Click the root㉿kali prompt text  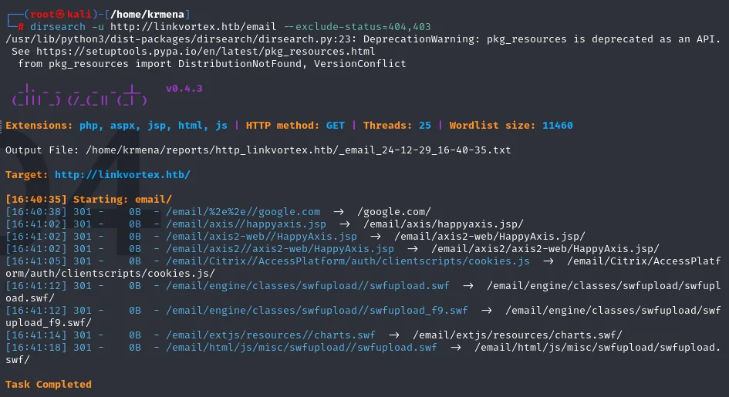click(61, 15)
